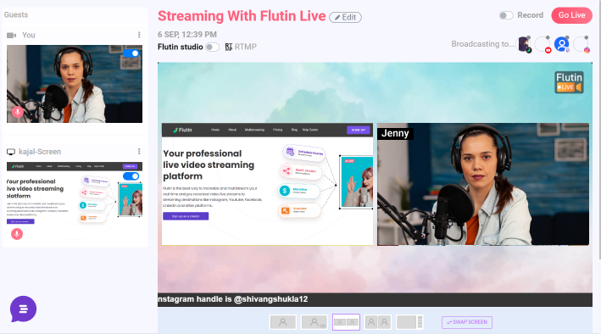Select the RTMP mode label
This screenshot has width=601, height=334.
[245, 47]
